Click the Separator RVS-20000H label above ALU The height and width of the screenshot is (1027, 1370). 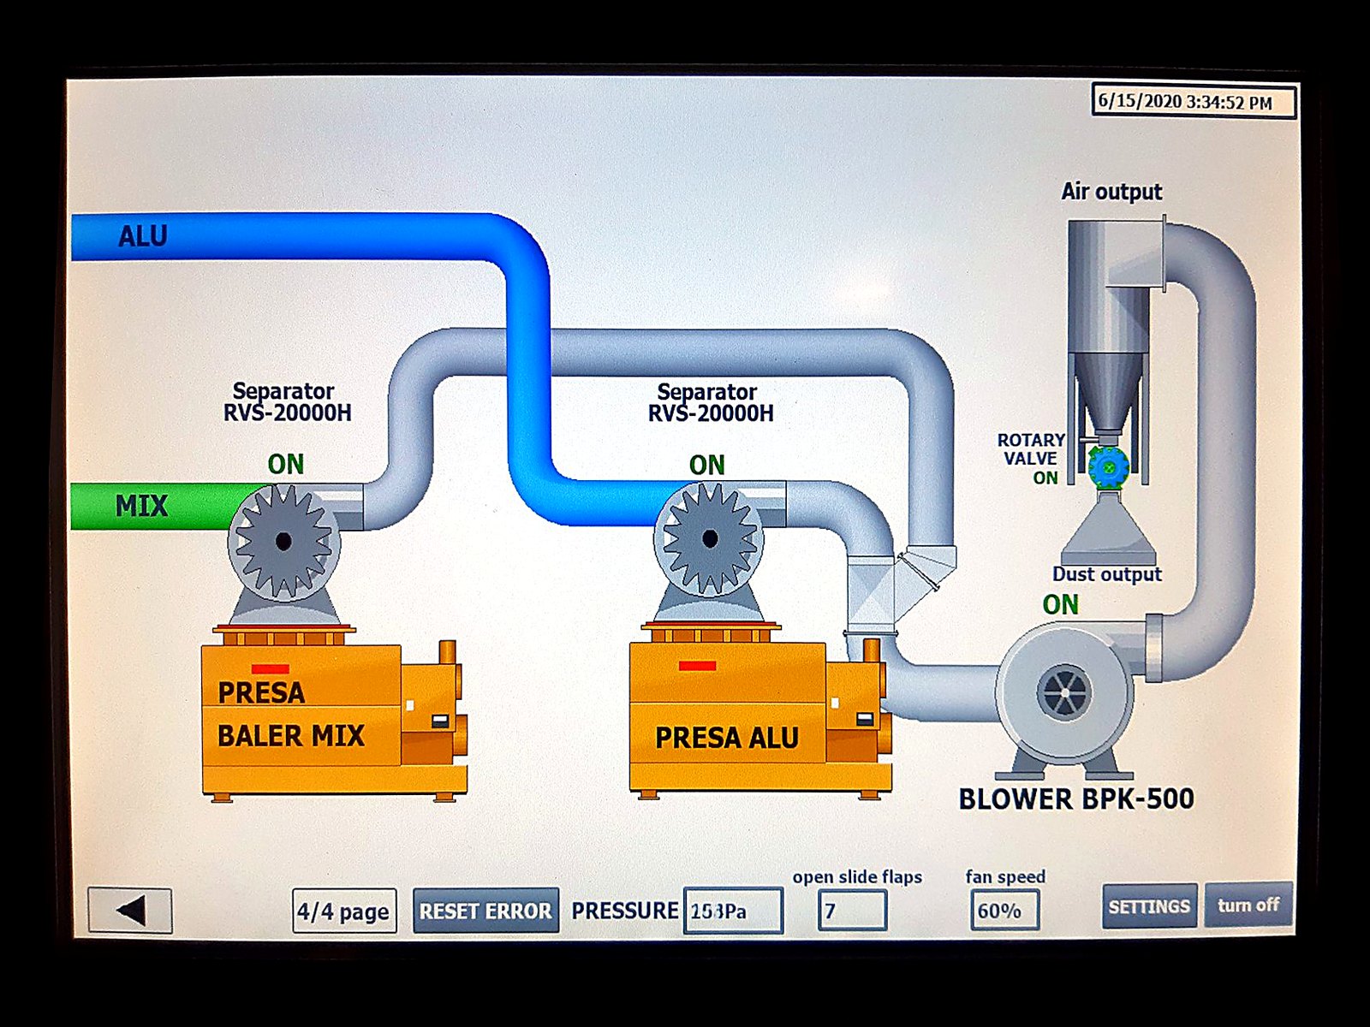[x=710, y=403]
